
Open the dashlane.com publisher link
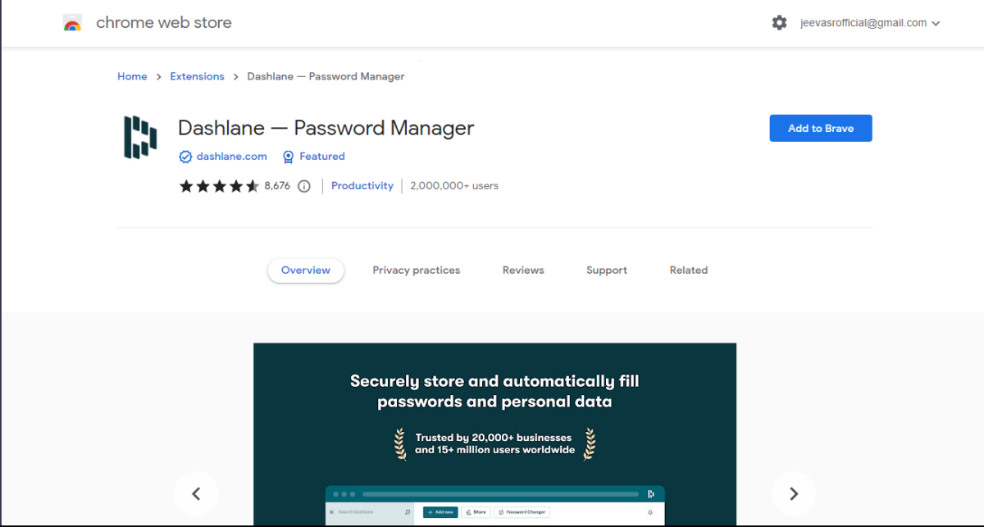point(230,157)
